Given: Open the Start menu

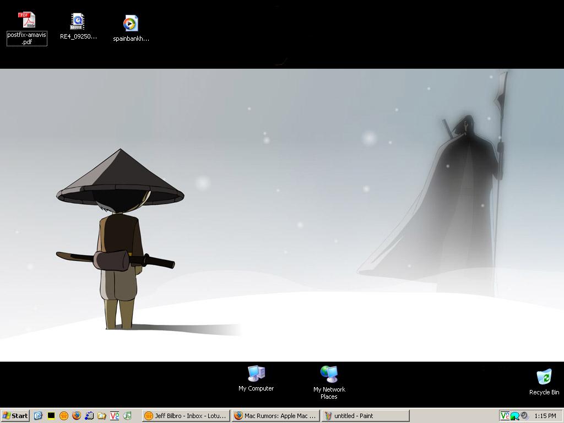Looking at the screenshot, I should [15, 416].
